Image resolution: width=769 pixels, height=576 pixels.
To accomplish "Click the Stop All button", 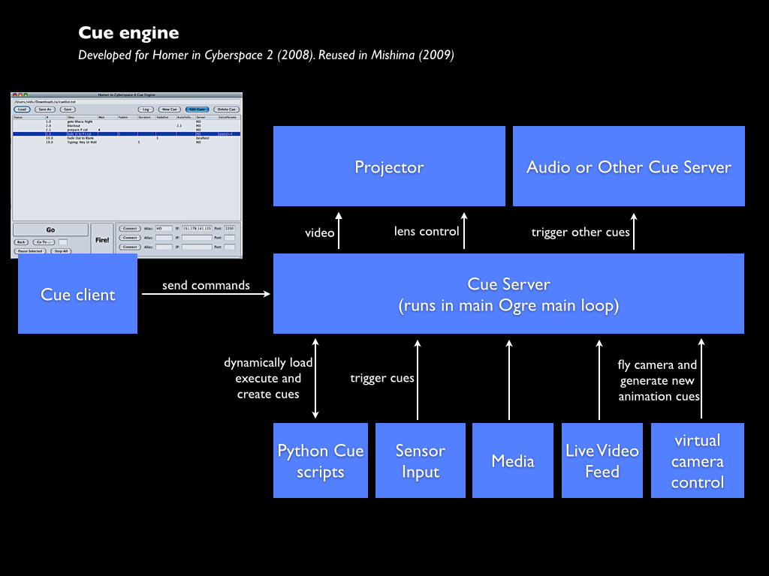I will [x=62, y=251].
